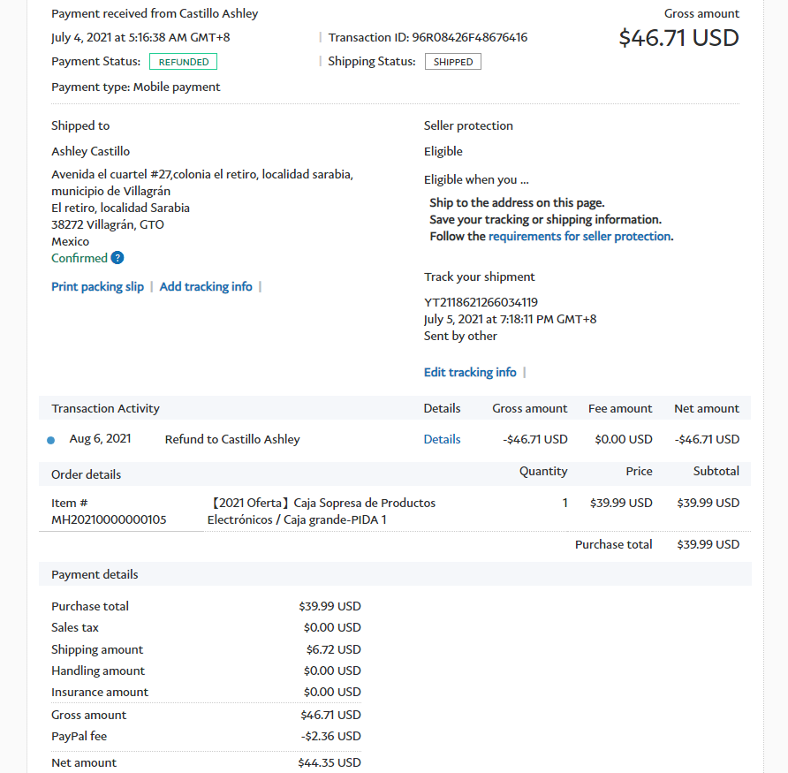
Task: Open requirements for seller protection link
Action: point(580,236)
